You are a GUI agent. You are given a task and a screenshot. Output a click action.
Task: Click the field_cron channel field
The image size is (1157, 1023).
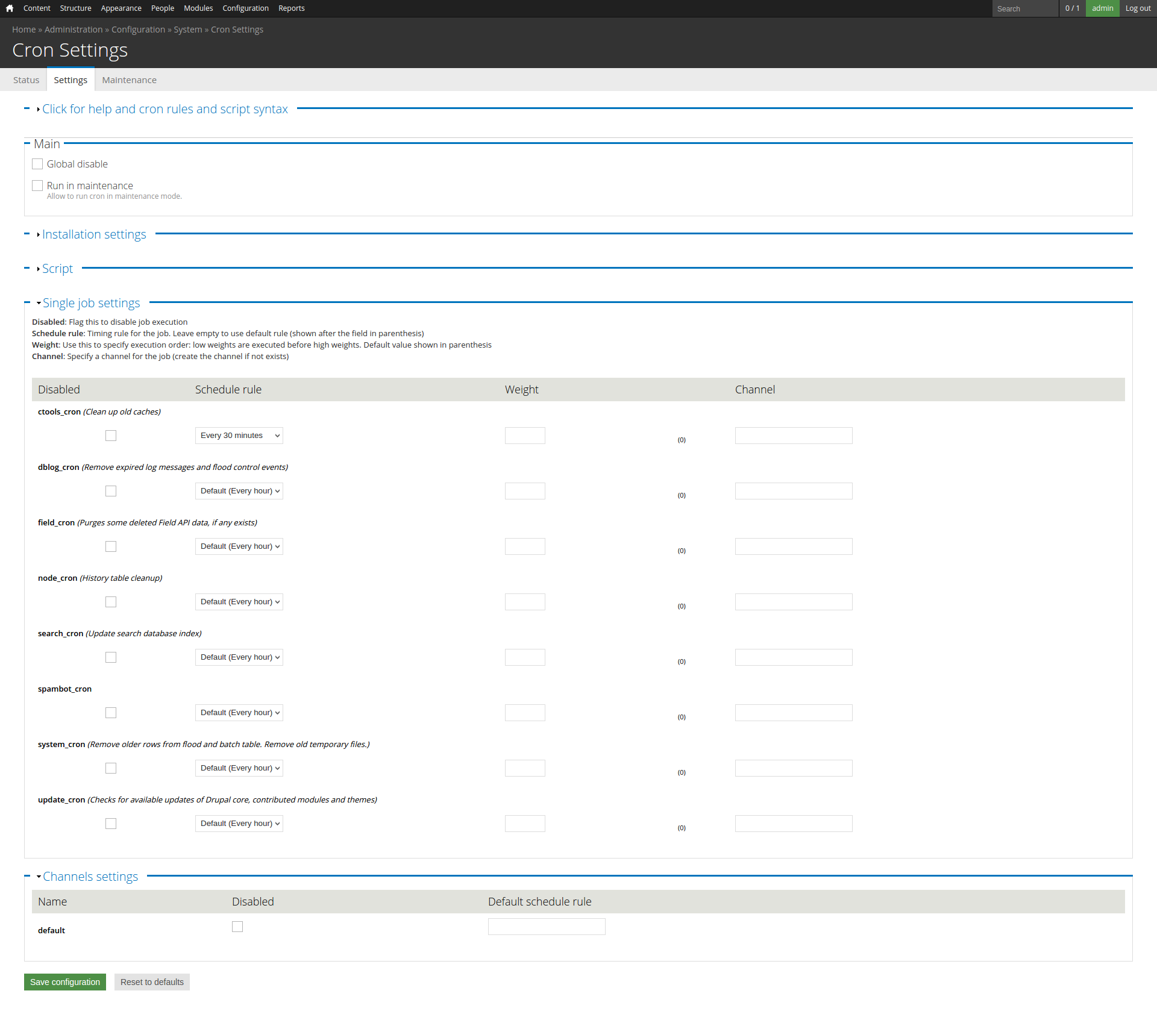[794, 546]
